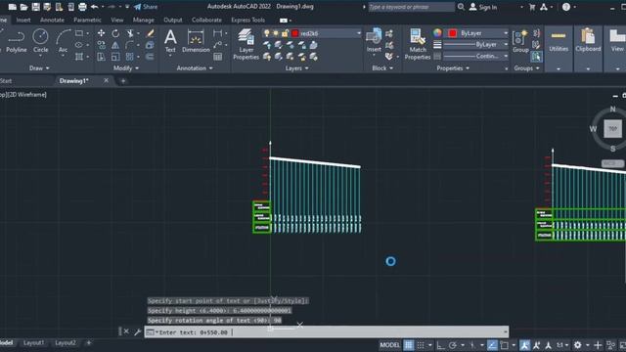Screen dimensions: 626x352
Task: Click in the keyword search field
Action: (x=411, y=7)
